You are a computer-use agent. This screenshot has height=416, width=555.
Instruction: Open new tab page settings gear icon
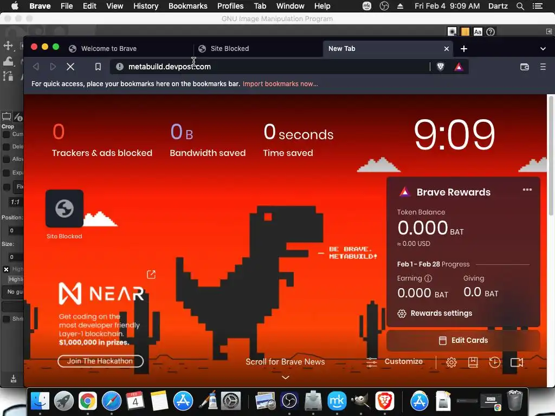pyautogui.click(x=451, y=362)
